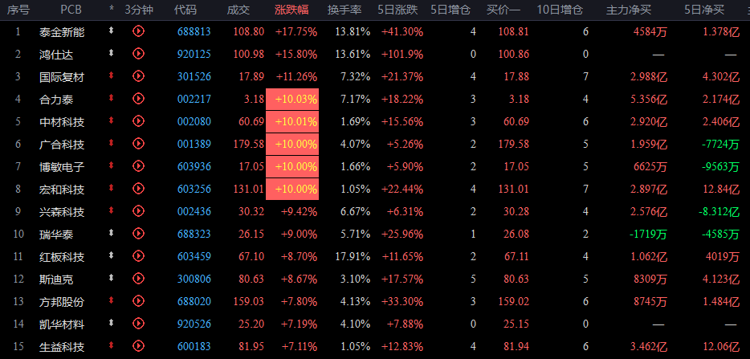Open 3-minute play icon for 瑞华泰
Image resolution: width=750 pixels, height=359 pixels.
(x=138, y=234)
